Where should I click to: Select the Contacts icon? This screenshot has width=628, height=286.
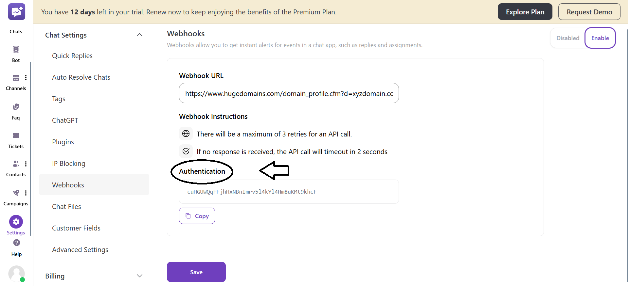coord(15,164)
